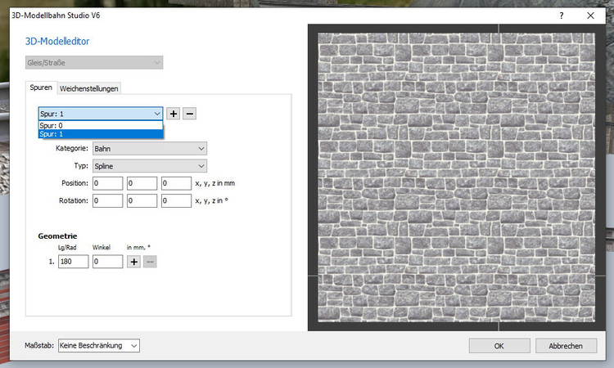This screenshot has height=368, width=614.
Task: Open the Spur selection dropdown
Action: [x=101, y=114]
